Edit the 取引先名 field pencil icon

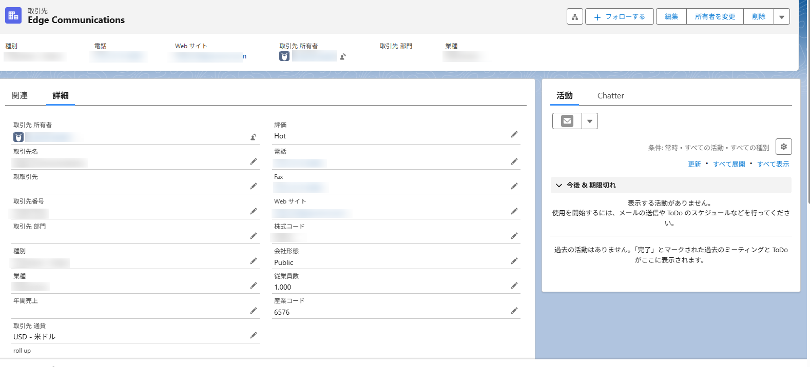[254, 161]
